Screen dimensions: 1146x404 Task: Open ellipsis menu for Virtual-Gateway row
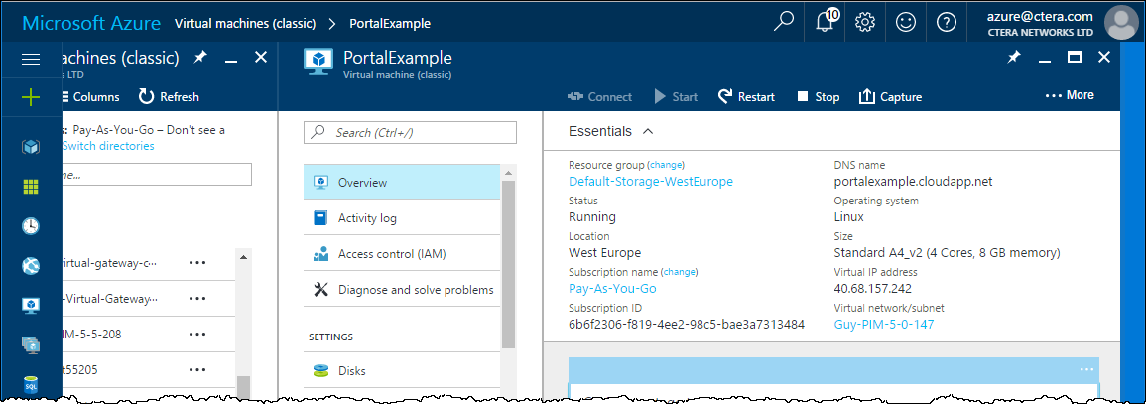tap(197, 298)
